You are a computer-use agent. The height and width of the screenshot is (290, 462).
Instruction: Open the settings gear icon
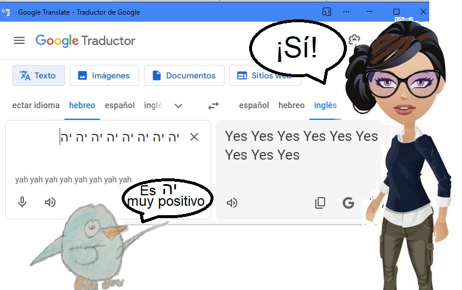click(x=354, y=40)
